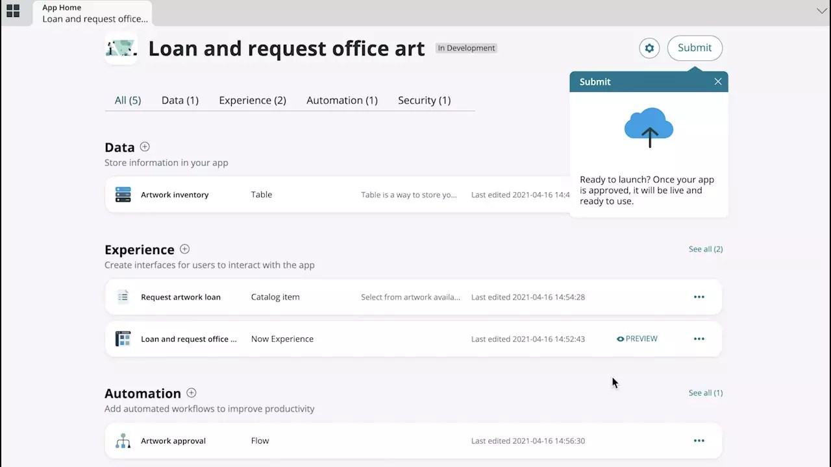
Task: Click See all under Experience section
Action: click(x=705, y=248)
